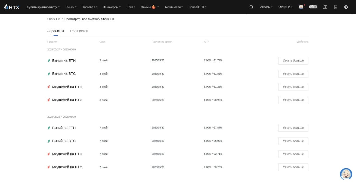The image size is (356, 183).
Task: Click APY value 6.00% ~31.25%
Action: [213, 87]
